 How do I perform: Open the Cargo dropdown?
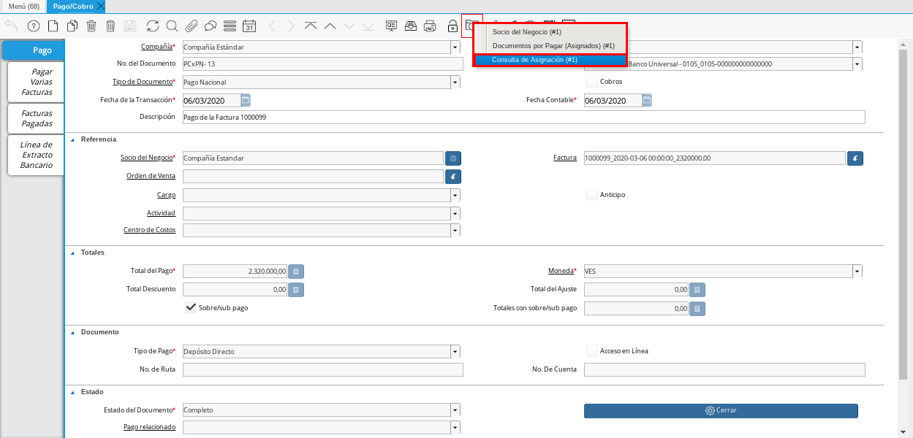point(455,196)
